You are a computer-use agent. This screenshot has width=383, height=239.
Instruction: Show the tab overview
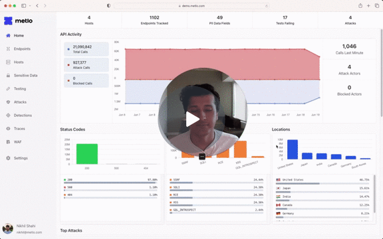[376, 5]
